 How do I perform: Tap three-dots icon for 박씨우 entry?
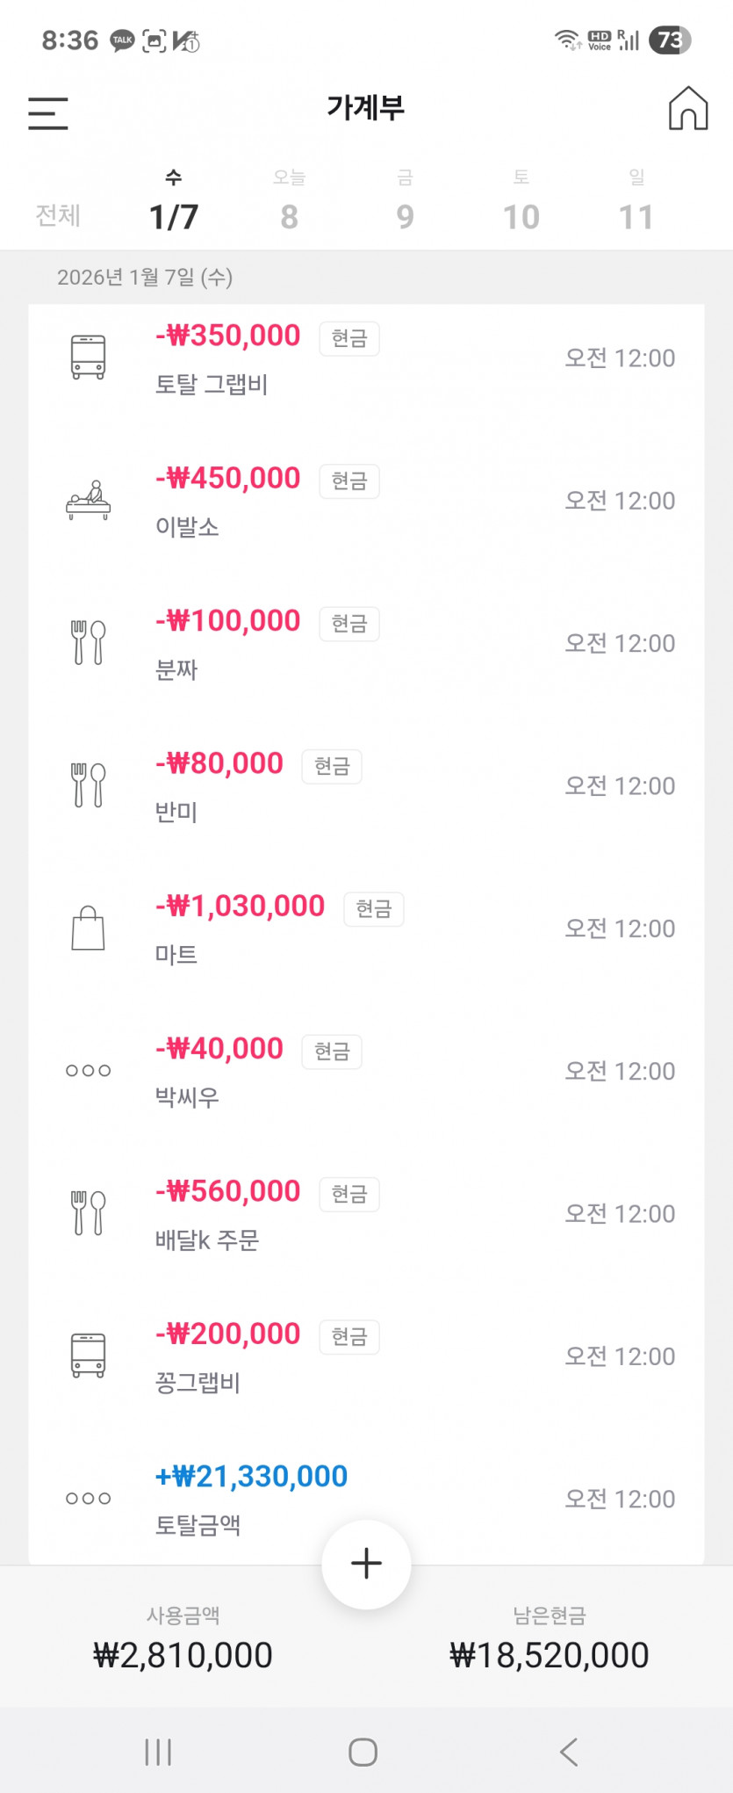pyautogui.click(x=88, y=1071)
